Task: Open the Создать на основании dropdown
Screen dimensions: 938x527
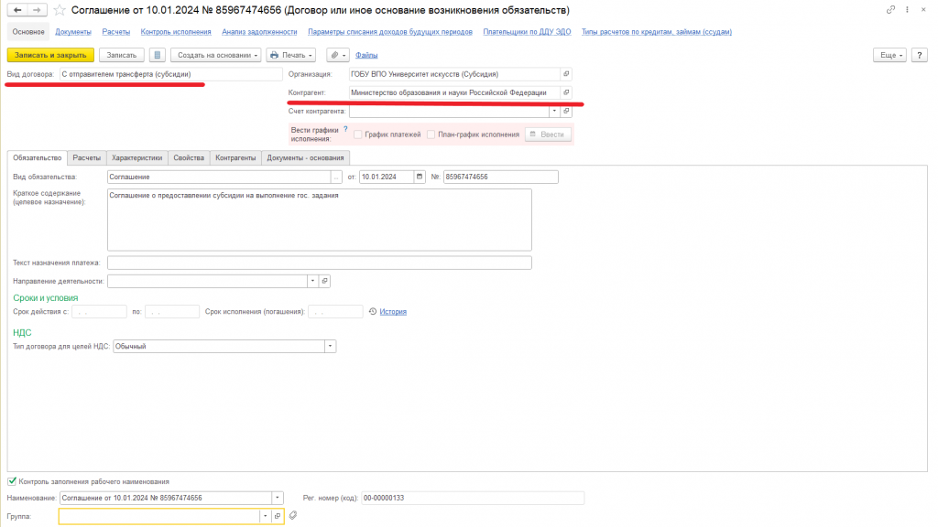Action: pyautogui.click(x=216, y=55)
